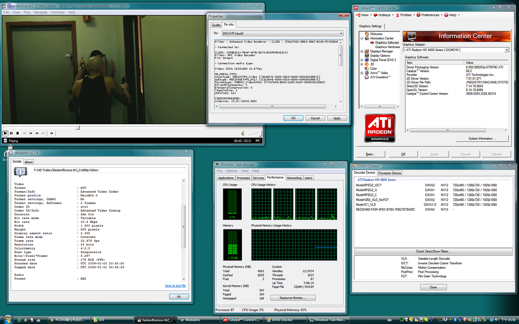Expand the Displays Manager tree node
Viewport: 519px width, 324px height.
point(362,51)
